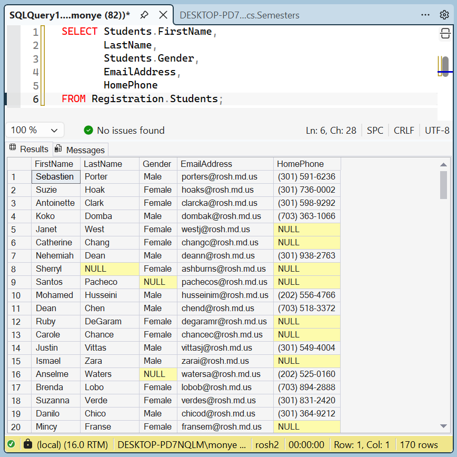Click the editor vertical scrollbar thumb
Screen dimensions: 457x457
pos(445,66)
